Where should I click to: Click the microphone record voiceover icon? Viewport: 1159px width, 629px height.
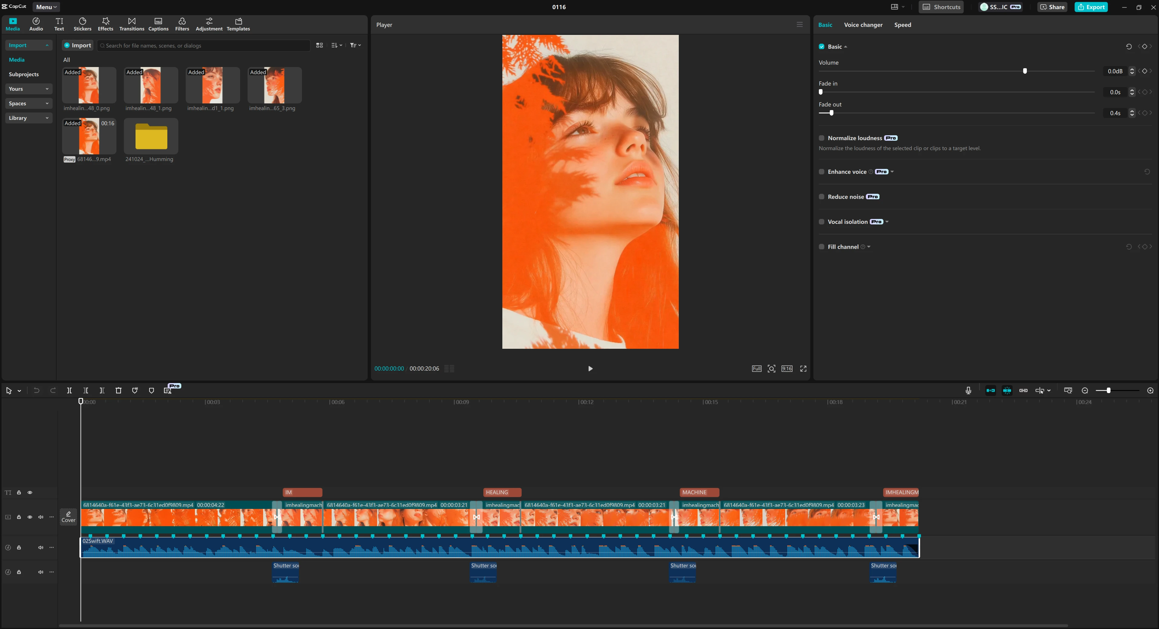coord(968,390)
